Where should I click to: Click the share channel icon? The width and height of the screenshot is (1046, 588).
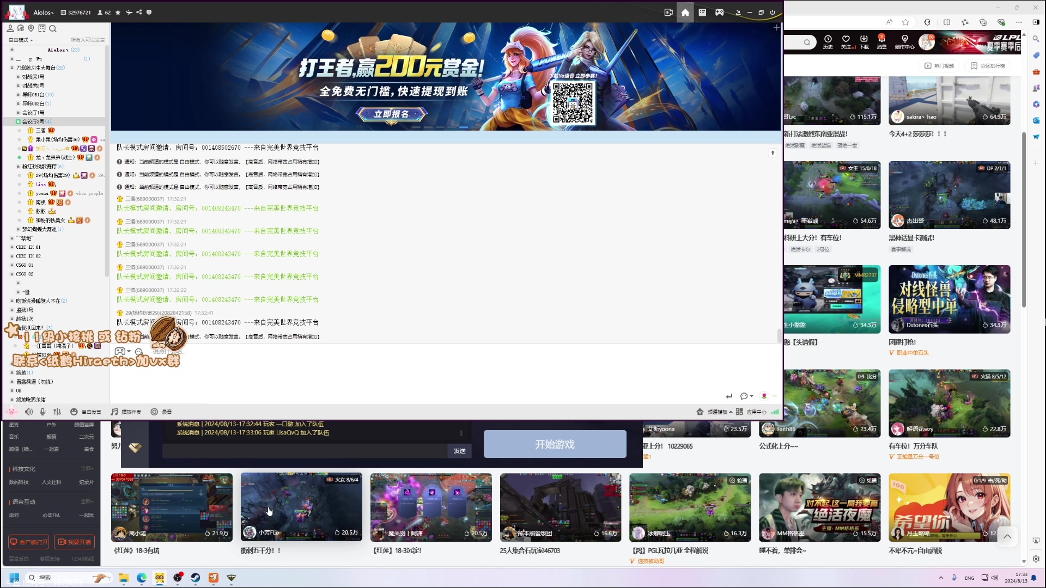click(139, 12)
